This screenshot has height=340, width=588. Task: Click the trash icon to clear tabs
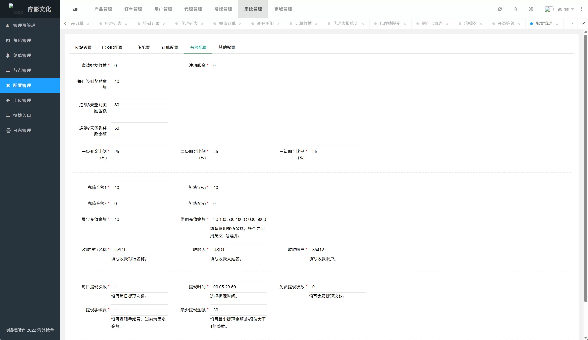pyautogui.click(x=515, y=9)
